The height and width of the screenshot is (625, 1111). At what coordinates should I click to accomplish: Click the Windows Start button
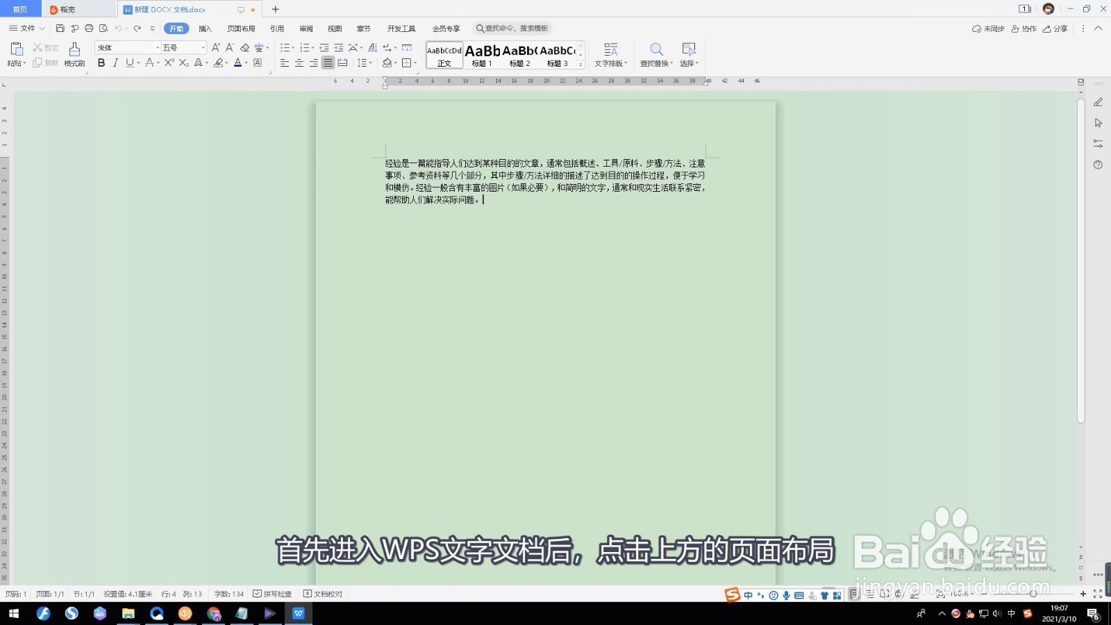(13, 613)
